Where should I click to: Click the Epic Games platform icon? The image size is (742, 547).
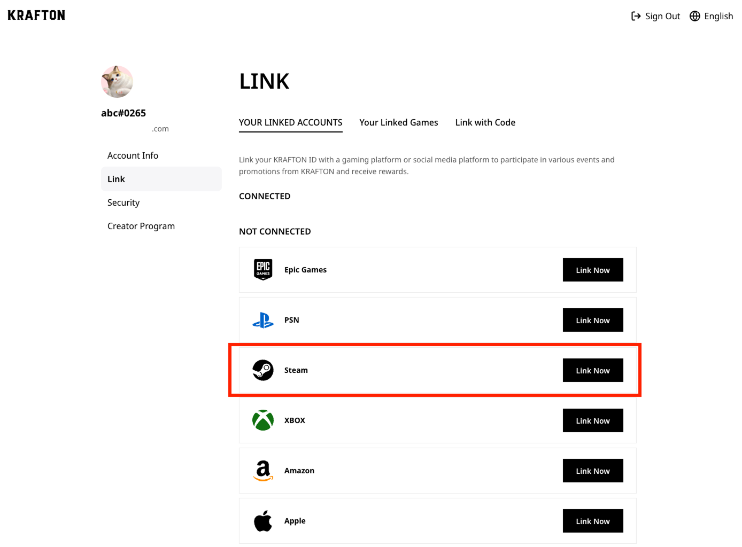tap(262, 270)
